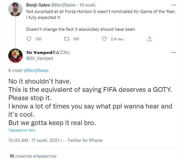Click the 120 replies count
189x160 pixels.
pos(38,39)
